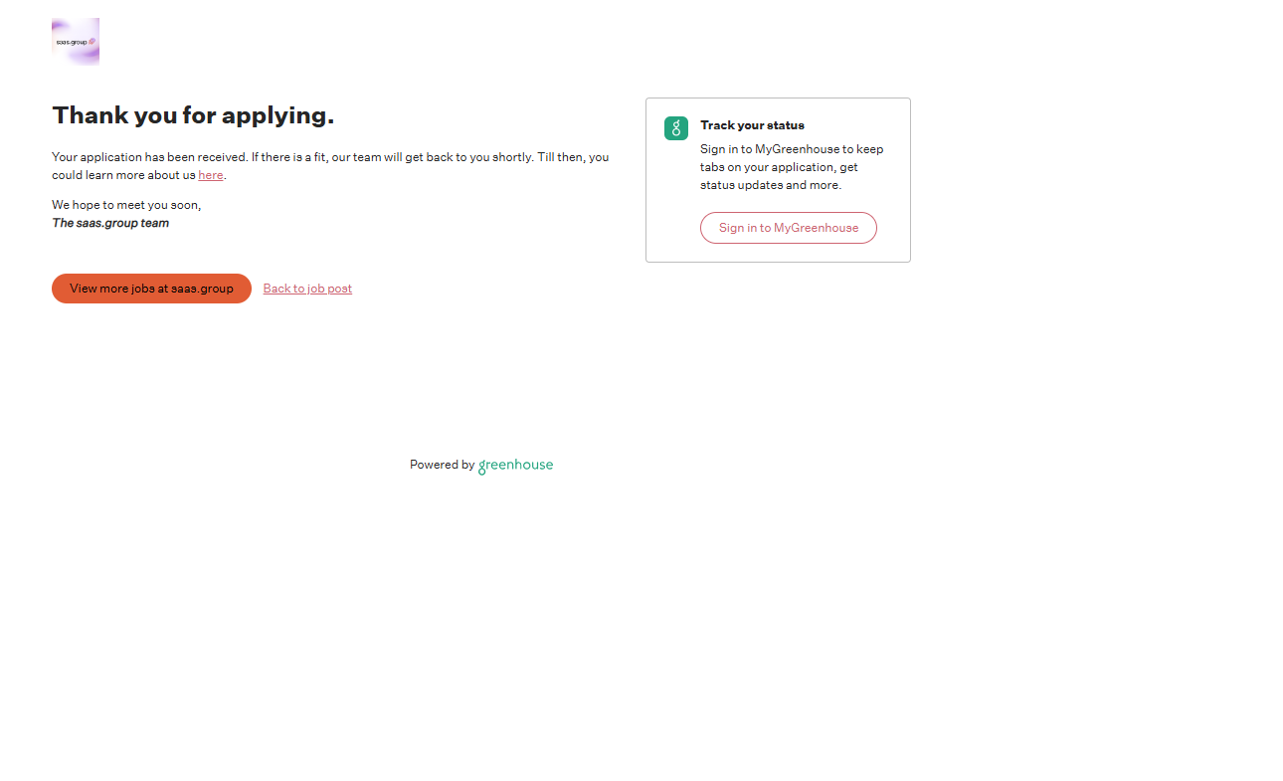Follow the "here" link to learn more
The width and height of the screenshot is (1283, 781).
210,175
